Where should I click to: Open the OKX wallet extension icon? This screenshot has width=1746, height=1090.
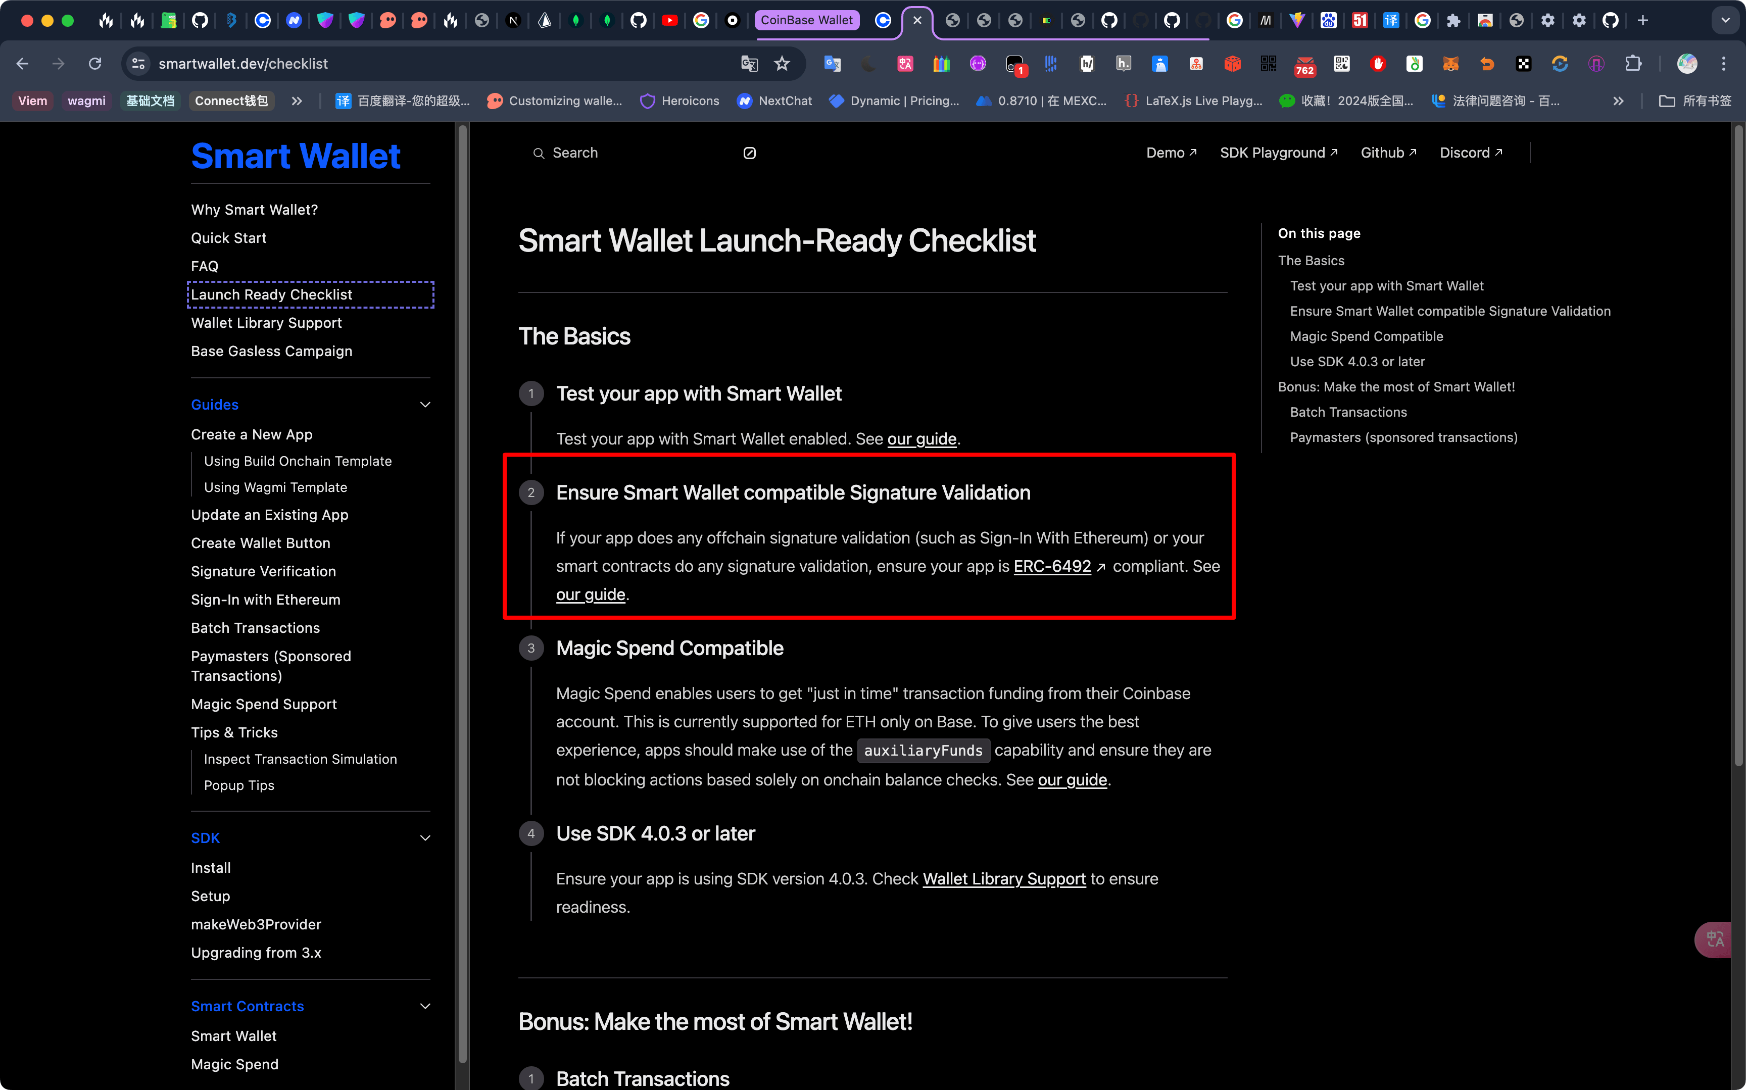[x=1523, y=64]
